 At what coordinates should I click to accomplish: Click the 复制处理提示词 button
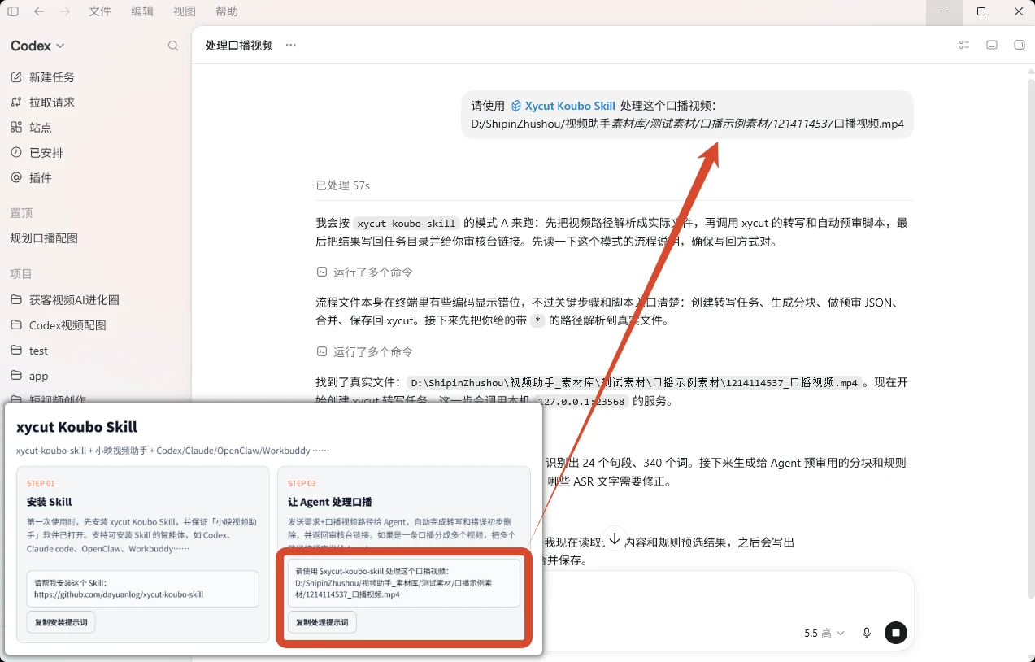click(322, 622)
